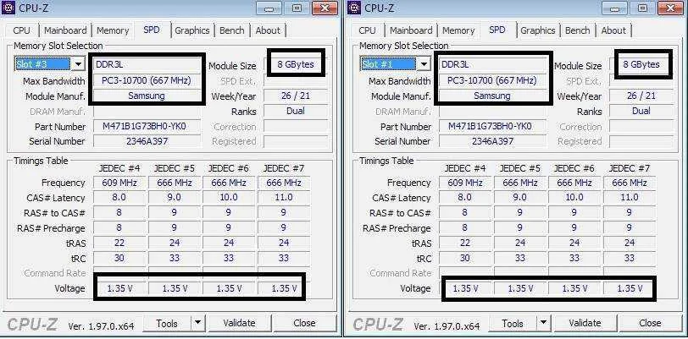Expand the Slot #1 dropdown
Viewport: 688px width, 339px height.
pyautogui.click(x=424, y=64)
